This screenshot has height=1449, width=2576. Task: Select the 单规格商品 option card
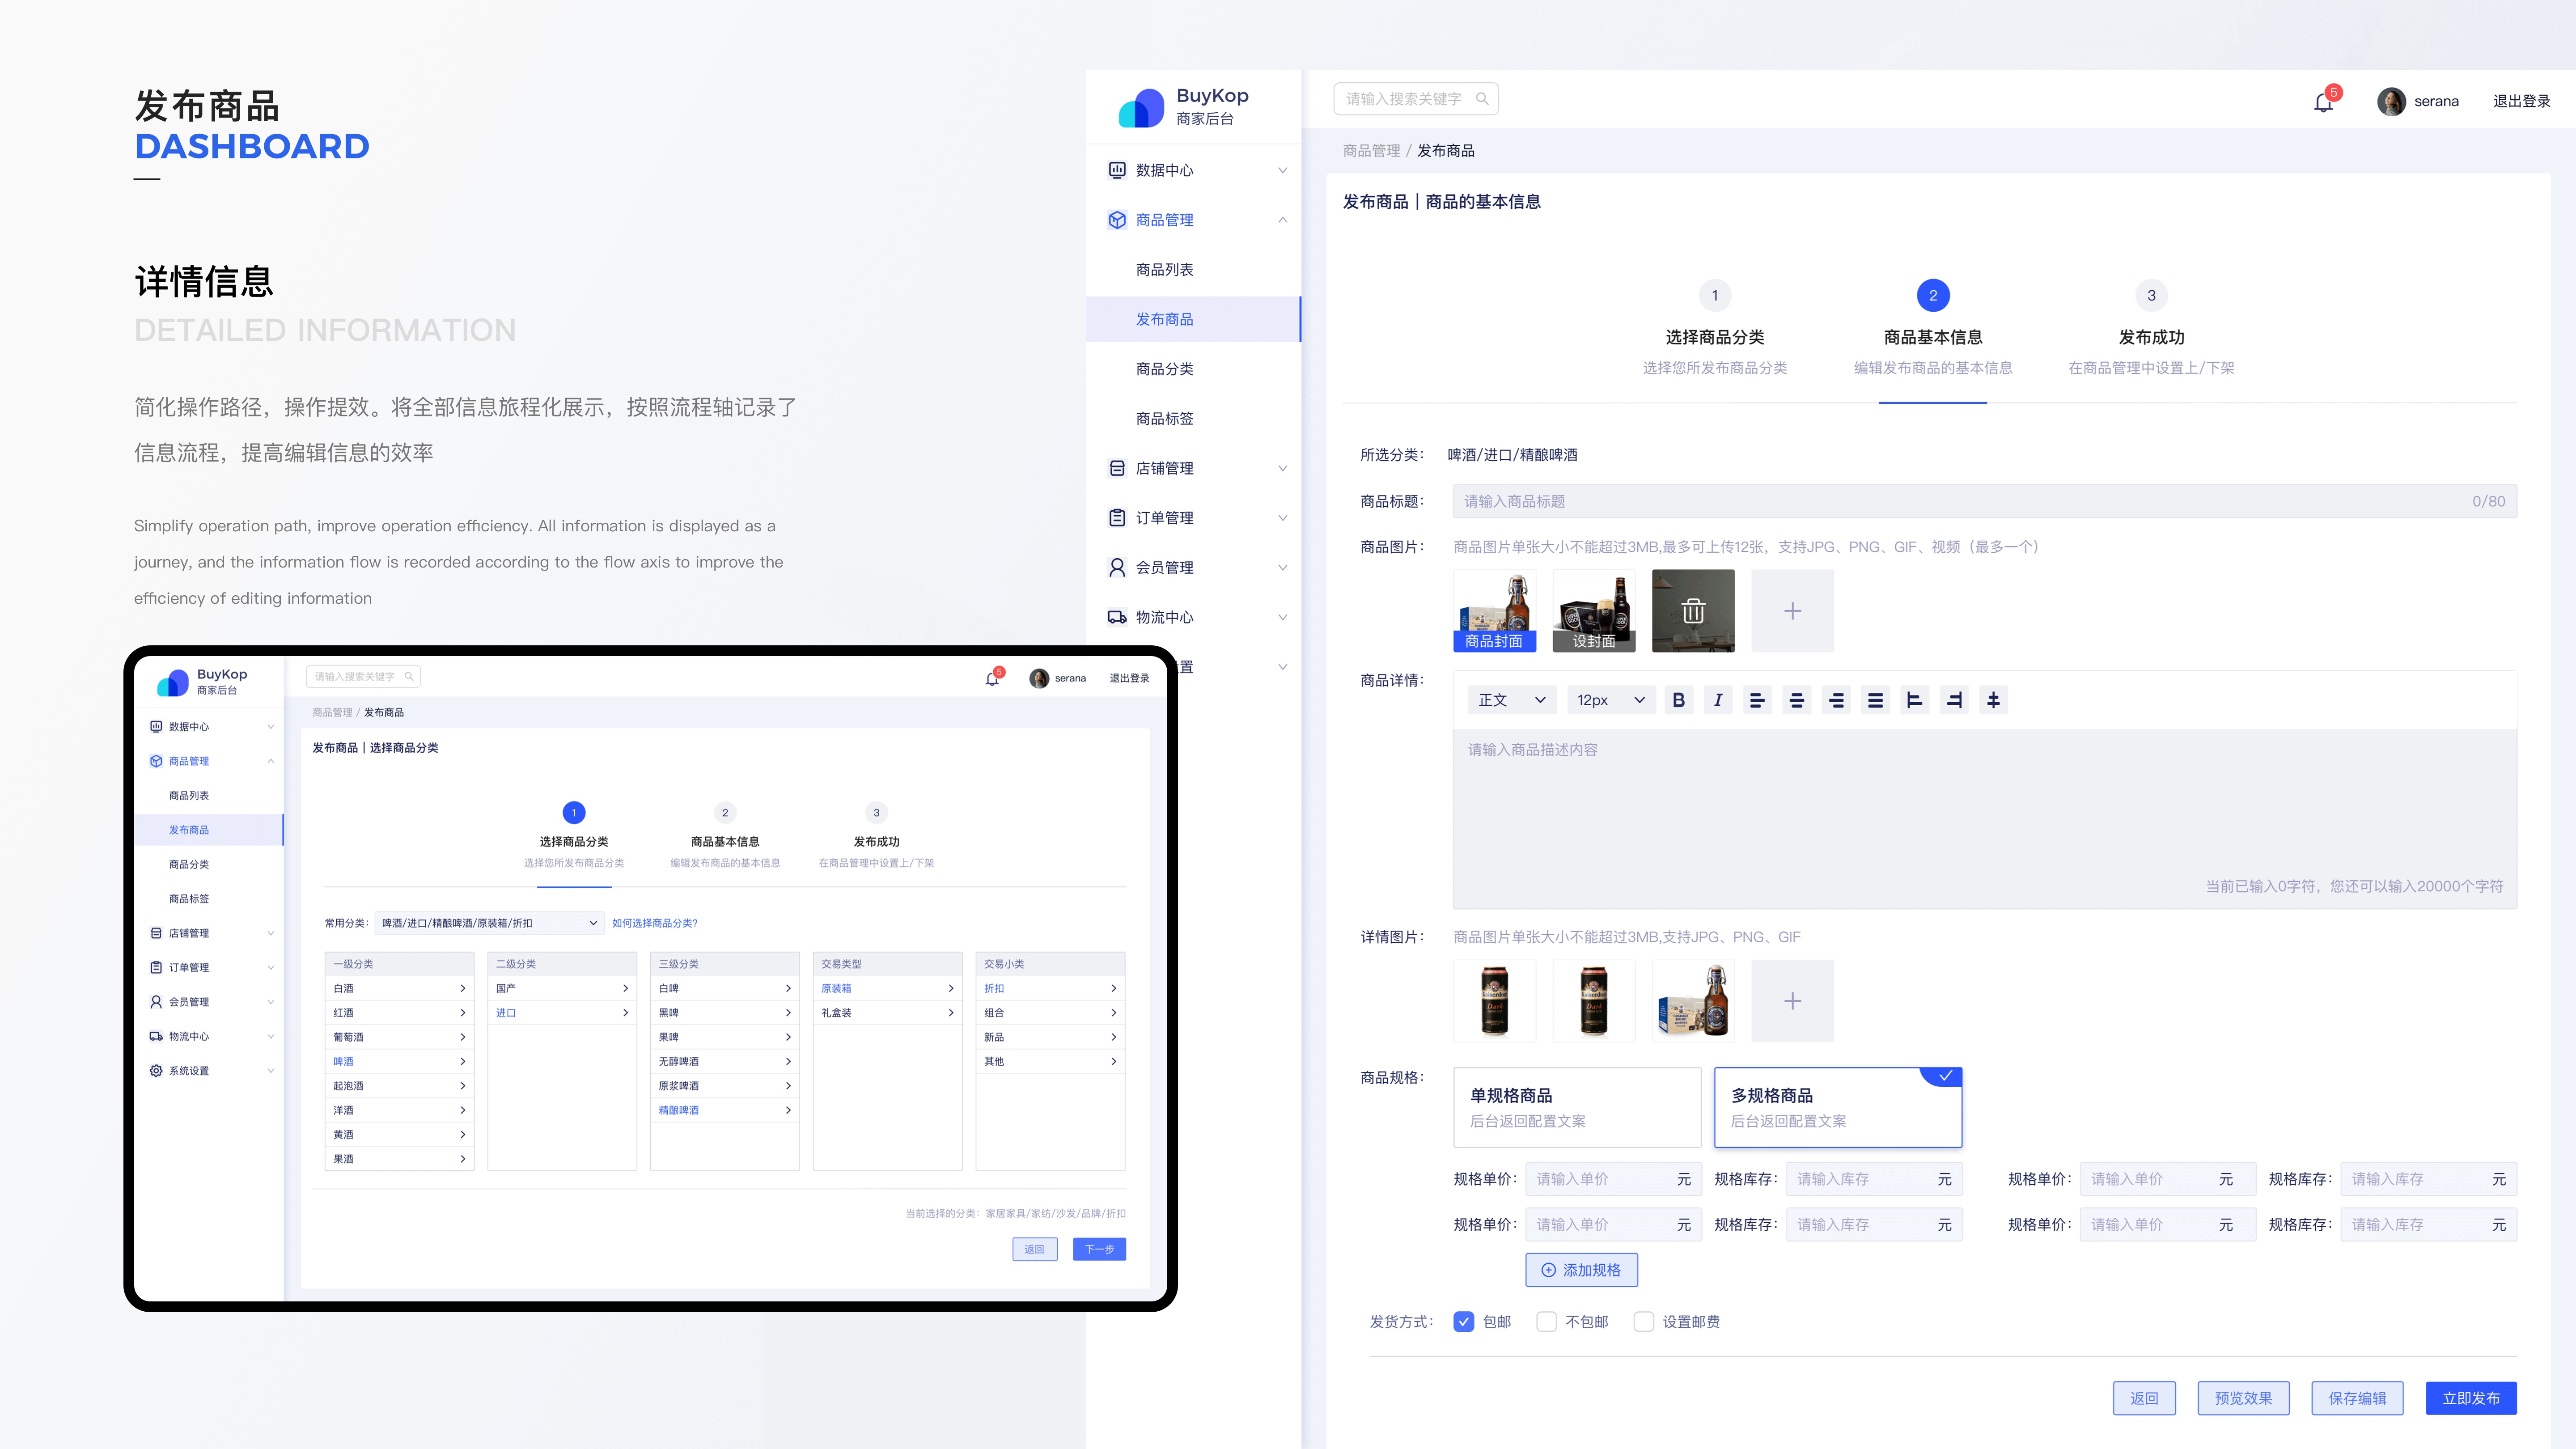(x=1576, y=1107)
